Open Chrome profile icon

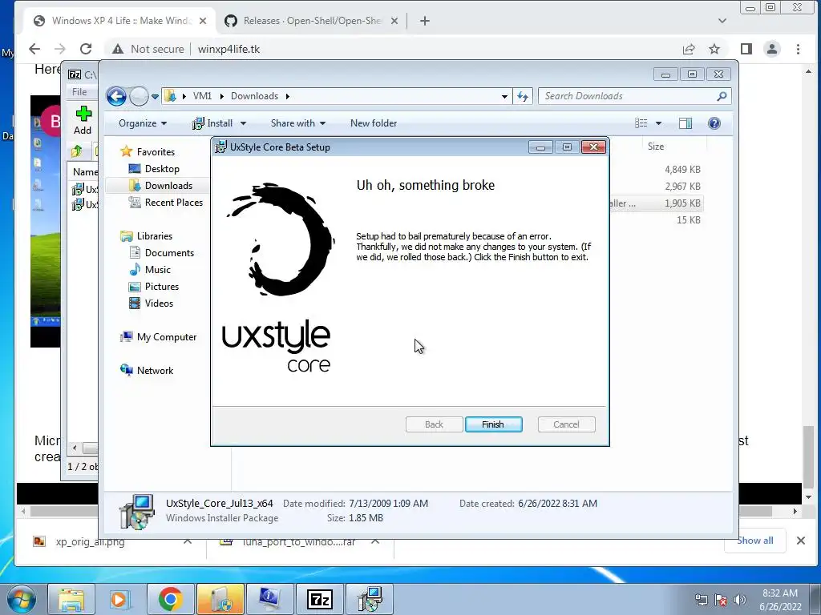pos(772,49)
